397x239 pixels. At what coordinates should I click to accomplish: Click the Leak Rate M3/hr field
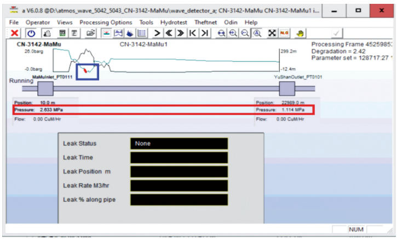tap(179, 185)
